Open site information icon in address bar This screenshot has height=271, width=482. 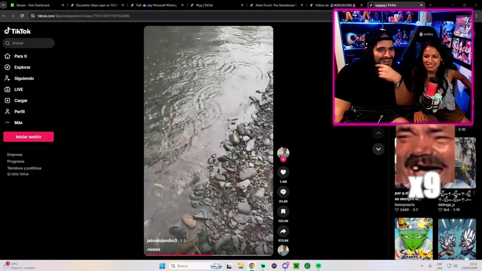coord(33,16)
